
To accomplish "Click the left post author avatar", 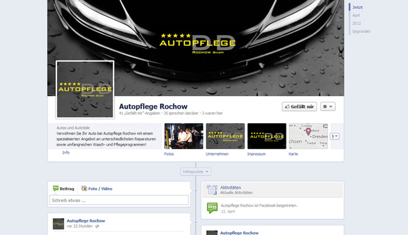I will click(x=58, y=224).
